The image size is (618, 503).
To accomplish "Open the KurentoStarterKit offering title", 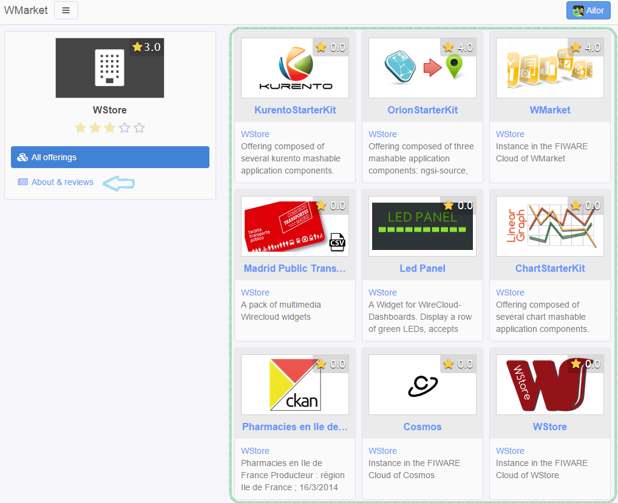I will [x=295, y=110].
